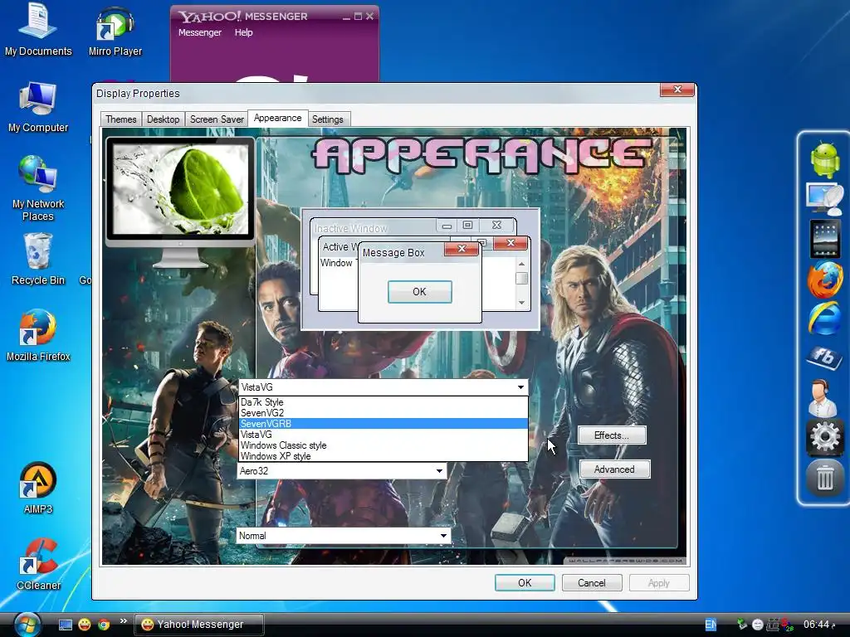The image size is (850, 637).
Task: Launch Mozilla Firefox desktop shortcut
Action: (x=37, y=335)
